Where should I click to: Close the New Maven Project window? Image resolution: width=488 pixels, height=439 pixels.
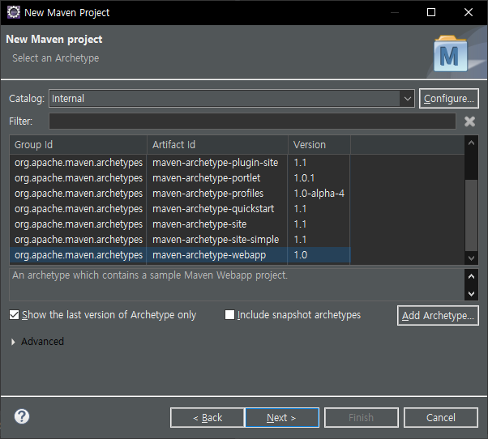(x=469, y=12)
